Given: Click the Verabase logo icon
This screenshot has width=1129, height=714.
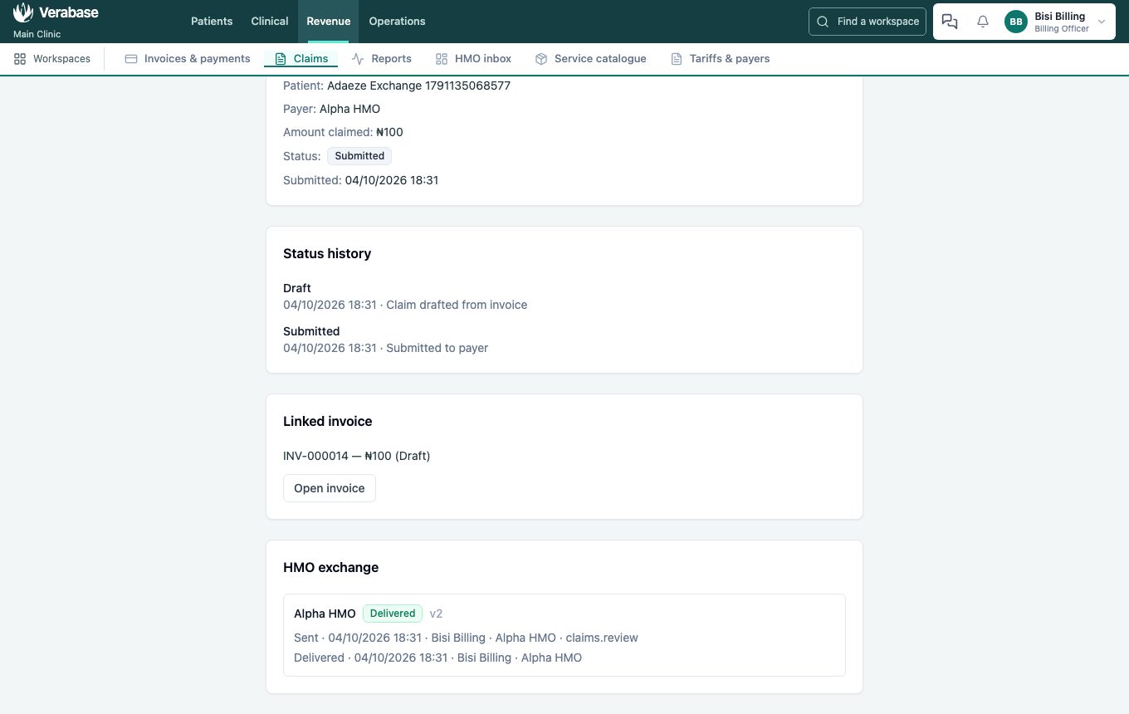Looking at the screenshot, I should [x=23, y=12].
